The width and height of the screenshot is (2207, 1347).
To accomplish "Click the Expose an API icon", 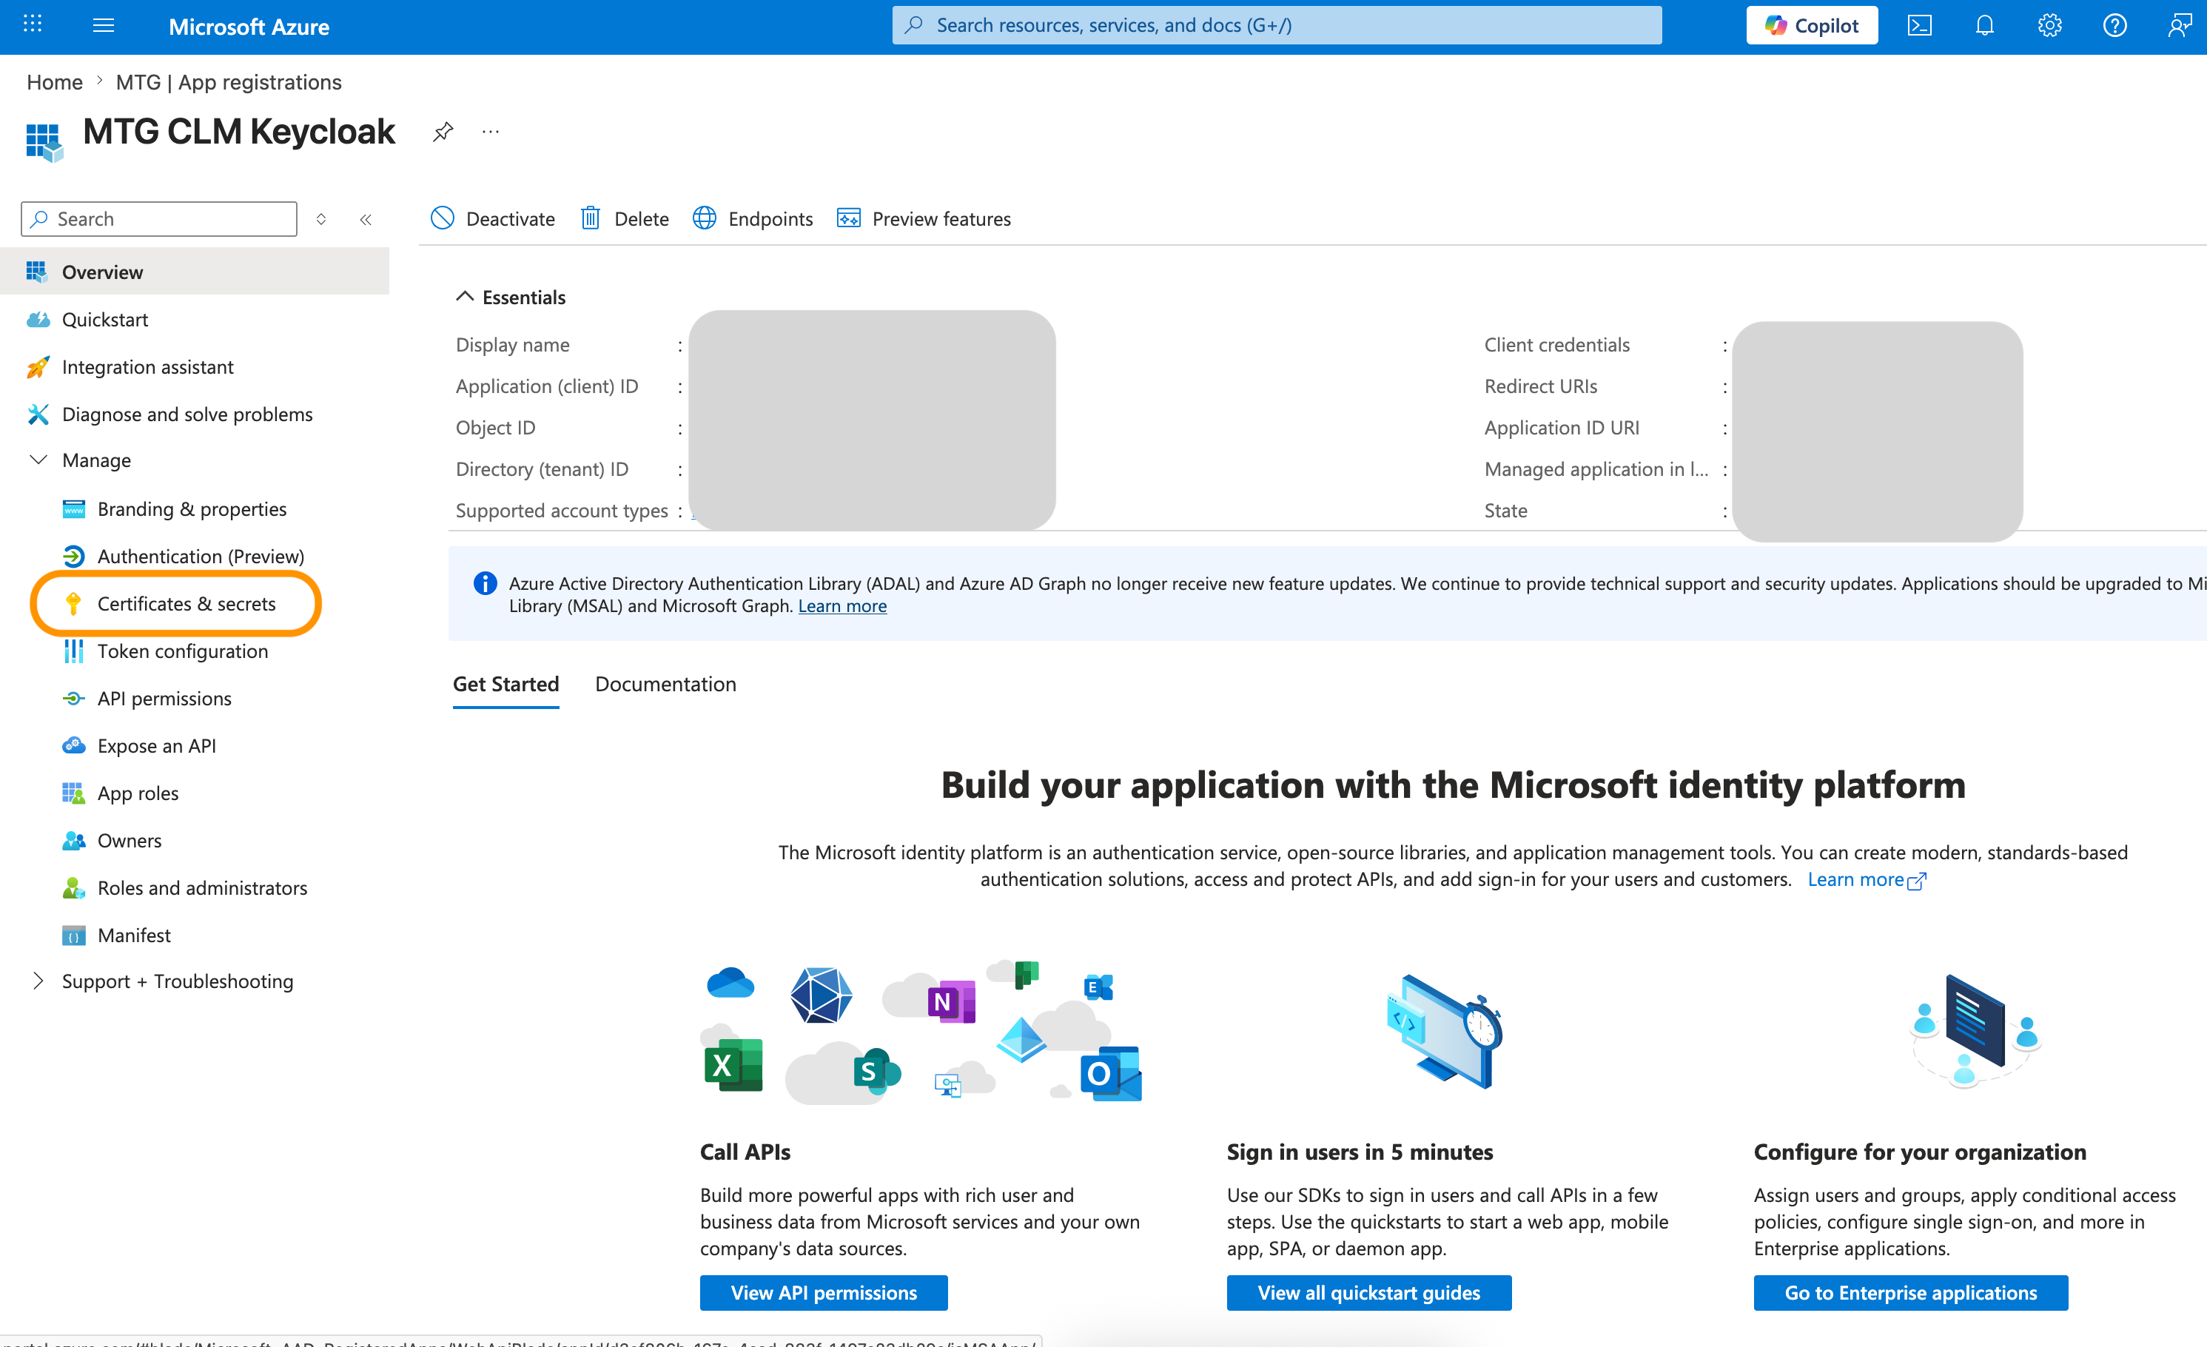I will coord(73,746).
